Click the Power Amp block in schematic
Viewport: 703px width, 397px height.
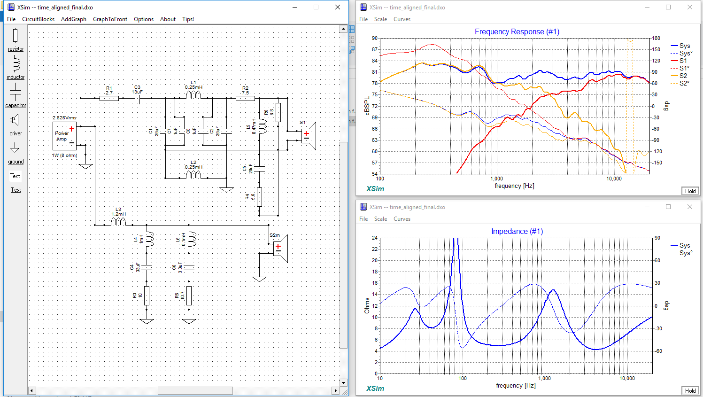click(x=64, y=136)
